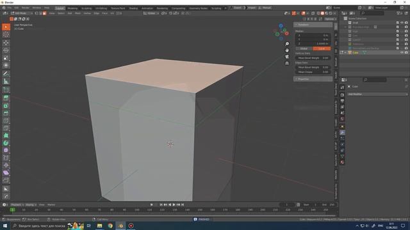Select the Measure tool
The width and height of the screenshot is (410, 230).
(6, 82)
